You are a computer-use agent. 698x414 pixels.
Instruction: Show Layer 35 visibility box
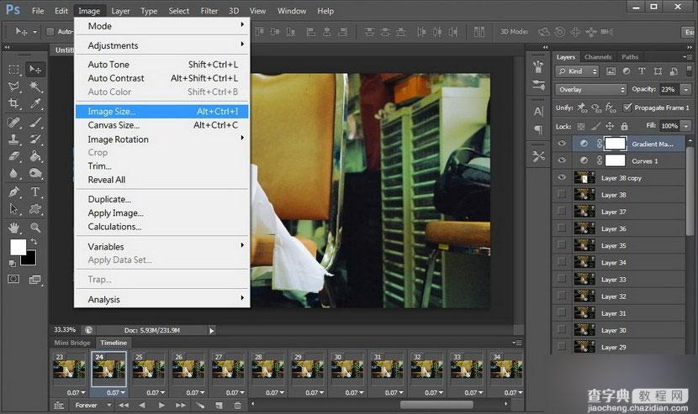[x=562, y=245]
